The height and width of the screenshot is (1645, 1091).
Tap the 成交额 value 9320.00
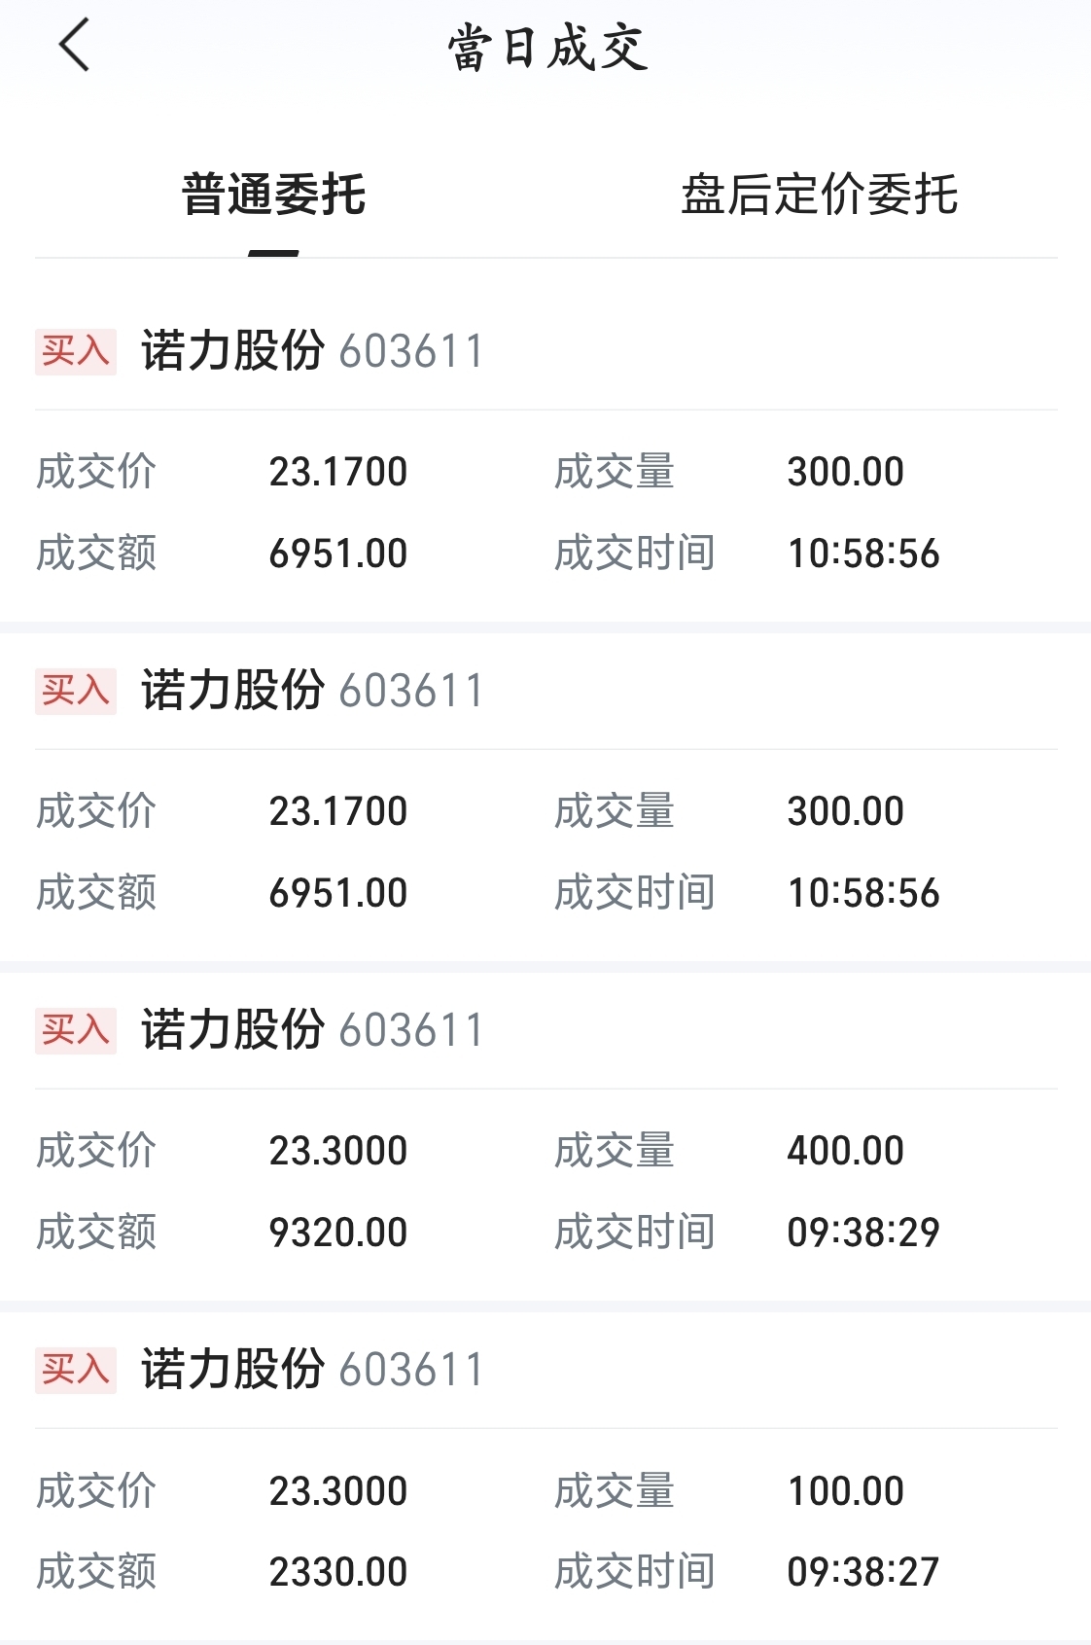338,1233
